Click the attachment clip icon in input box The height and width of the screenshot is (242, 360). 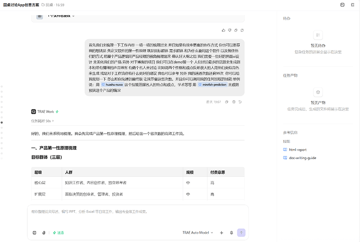[44, 233]
